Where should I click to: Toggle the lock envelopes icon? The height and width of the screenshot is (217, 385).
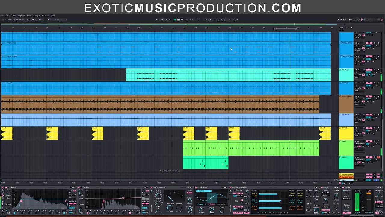(351, 27)
